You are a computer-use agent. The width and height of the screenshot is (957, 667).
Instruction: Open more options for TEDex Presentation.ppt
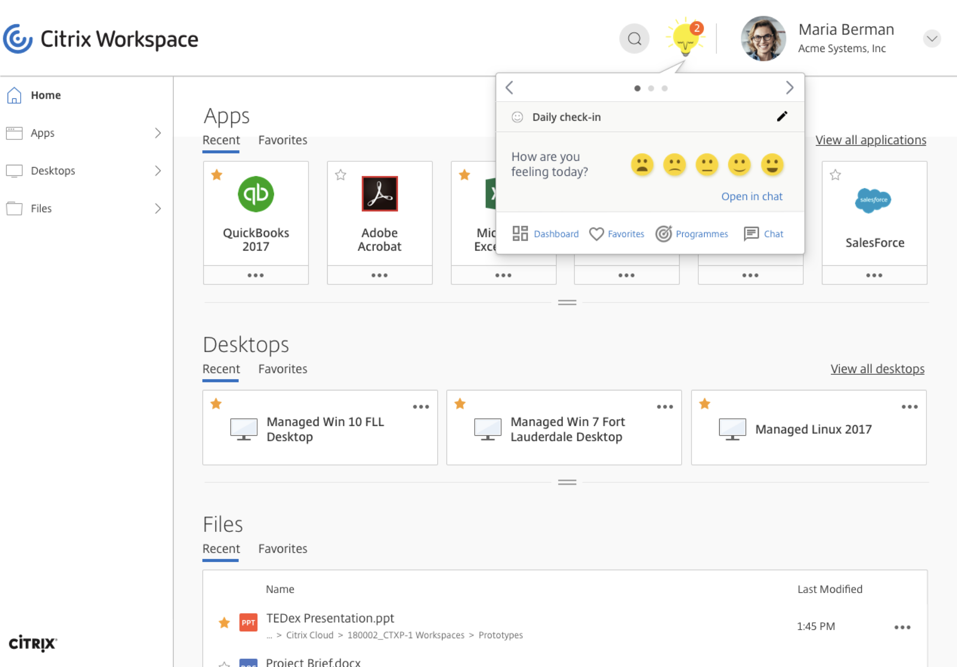point(902,627)
